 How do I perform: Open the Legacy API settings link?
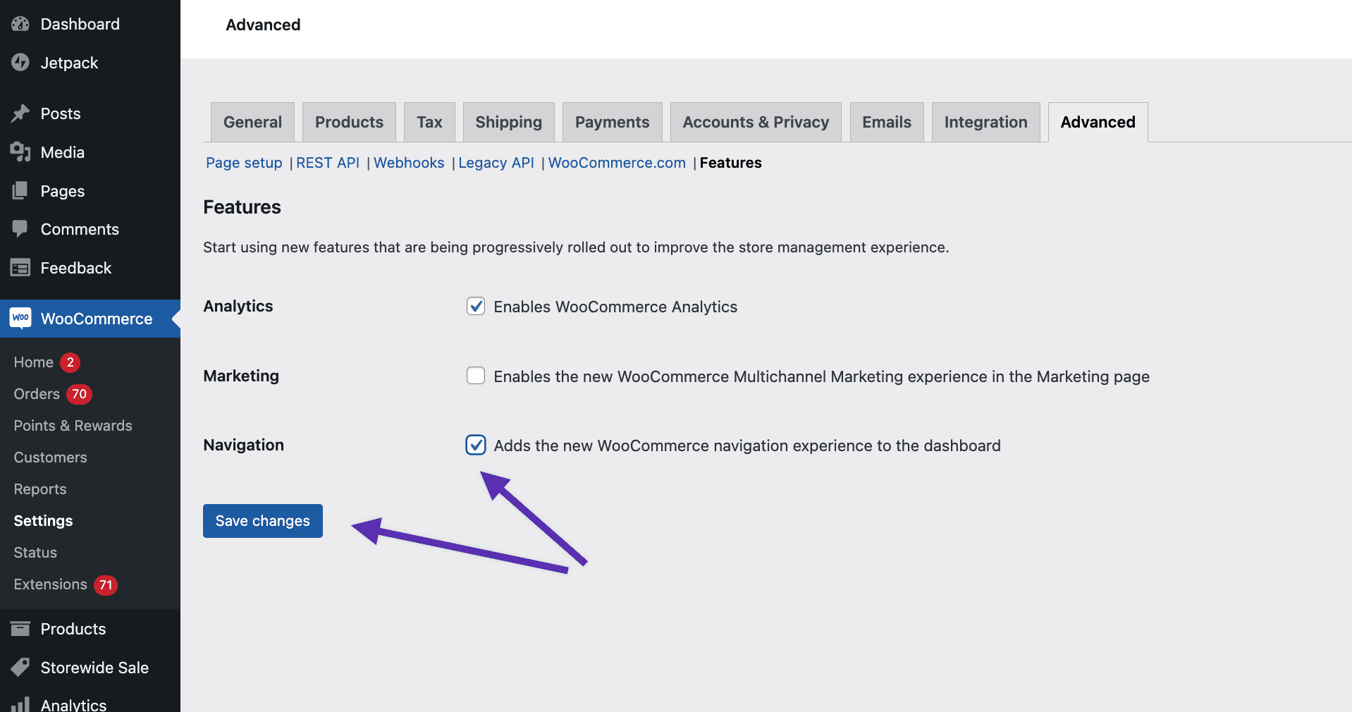pos(496,162)
